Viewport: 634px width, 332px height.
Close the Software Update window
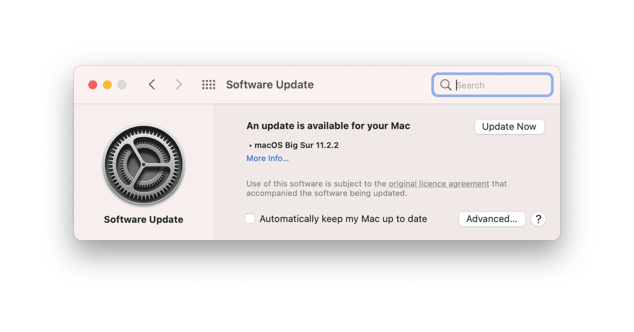[93, 85]
